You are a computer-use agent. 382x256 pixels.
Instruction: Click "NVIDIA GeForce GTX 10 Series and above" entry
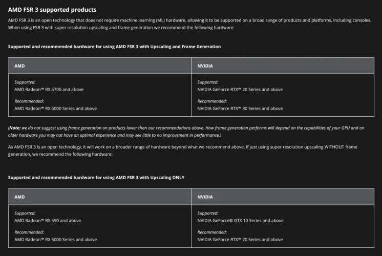tap(240, 221)
